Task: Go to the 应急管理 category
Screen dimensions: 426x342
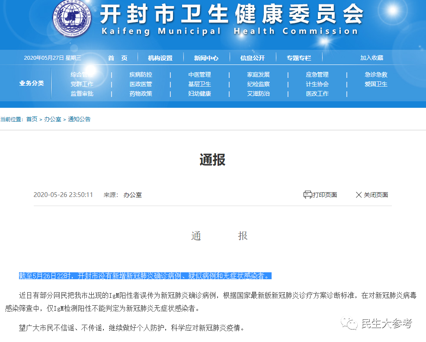Action: coord(317,74)
